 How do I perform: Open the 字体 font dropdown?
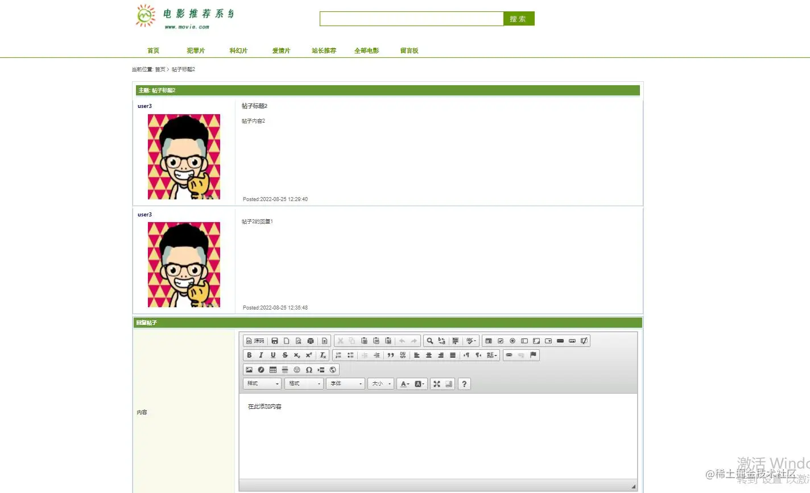(345, 384)
